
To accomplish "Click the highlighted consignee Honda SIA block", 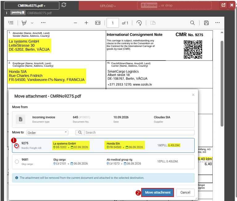I will pos(47,76).
